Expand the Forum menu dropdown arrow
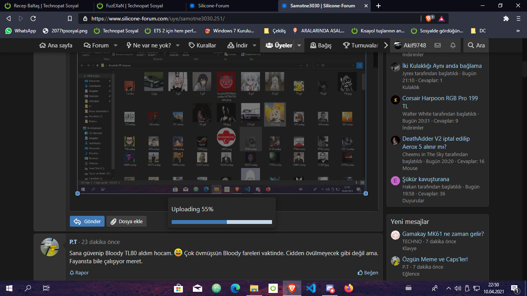The width and height of the screenshot is (527, 296). point(115,45)
